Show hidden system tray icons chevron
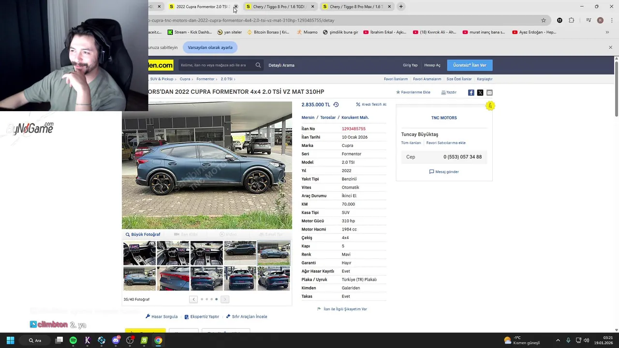The width and height of the screenshot is (619, 348). (558, 340)
